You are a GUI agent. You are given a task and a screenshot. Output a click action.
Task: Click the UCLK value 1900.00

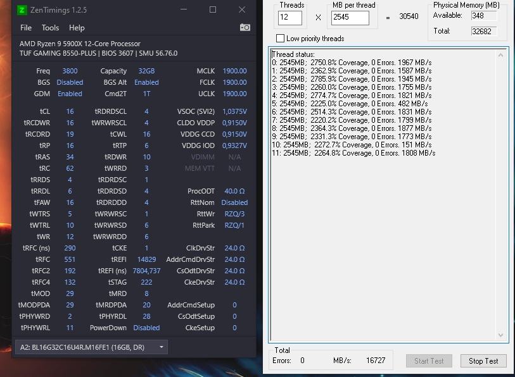[x=234, y=94]
